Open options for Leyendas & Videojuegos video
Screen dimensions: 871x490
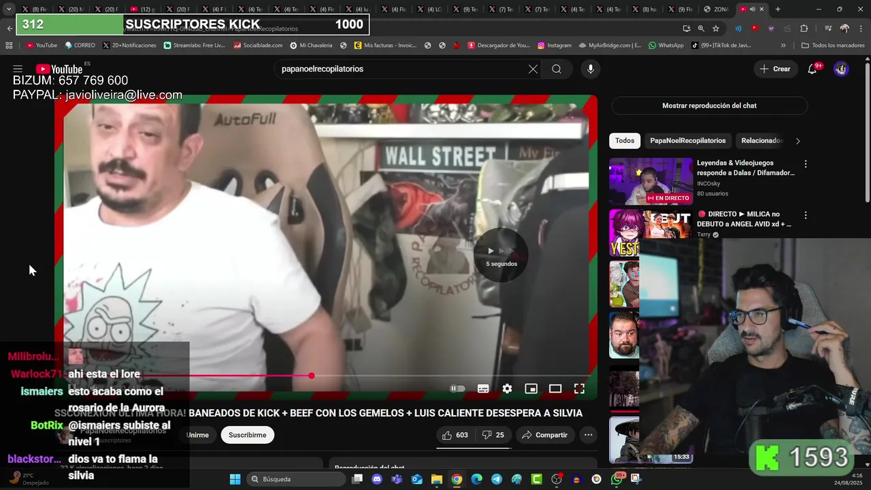coord(806,164)
